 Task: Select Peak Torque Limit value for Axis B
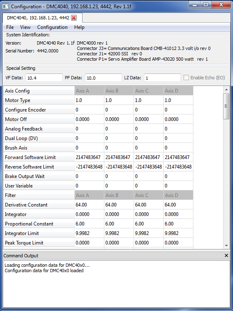tap(119, 243)
